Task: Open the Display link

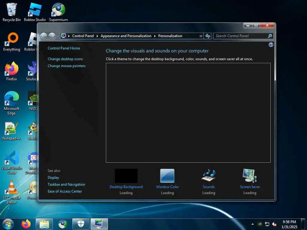Action: tap(53, 178)
